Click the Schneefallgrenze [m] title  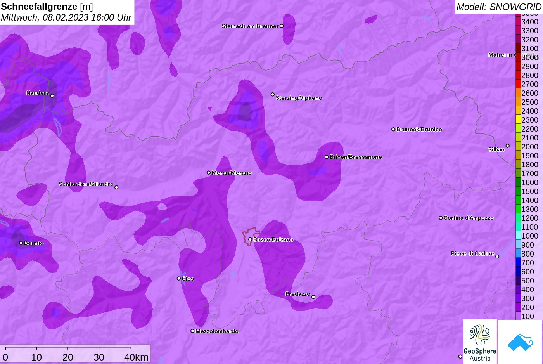[47, 7]
